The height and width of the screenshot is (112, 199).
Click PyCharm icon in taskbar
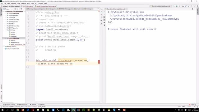click(73, 110)
